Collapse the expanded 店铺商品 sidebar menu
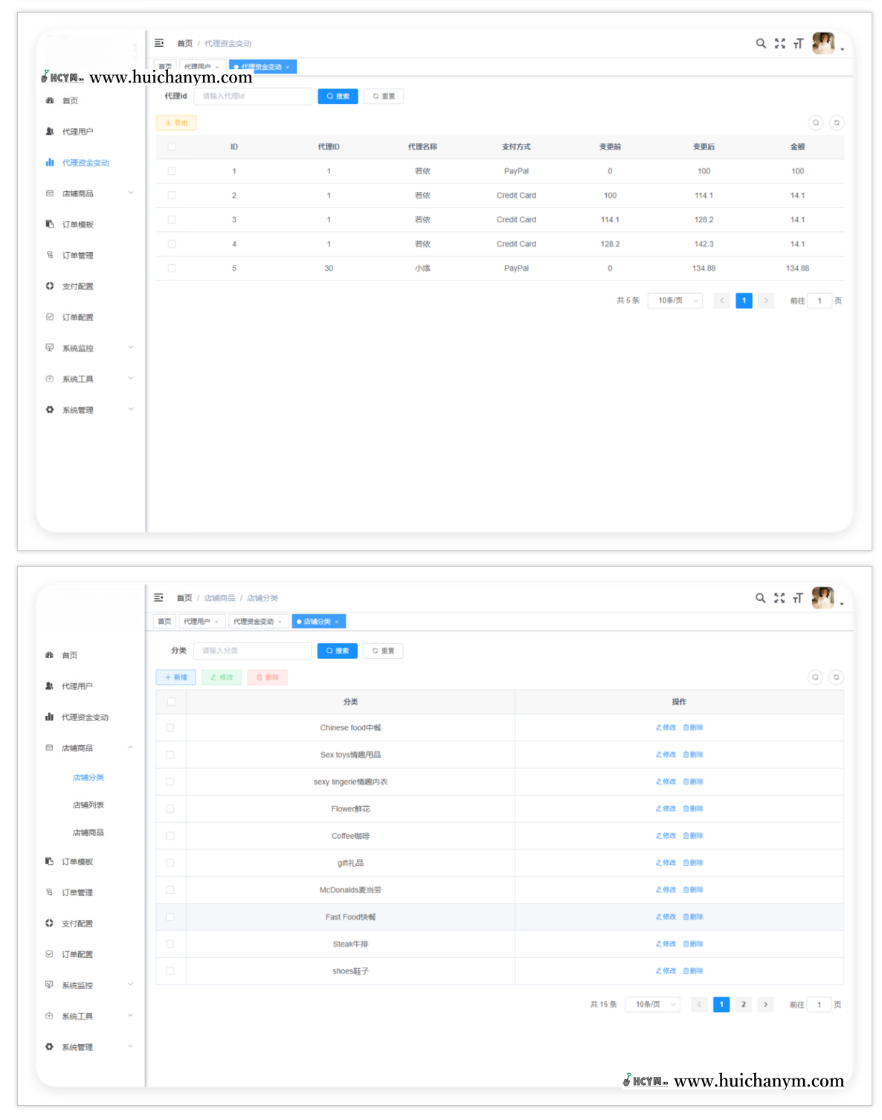 [x=130, y=748]
